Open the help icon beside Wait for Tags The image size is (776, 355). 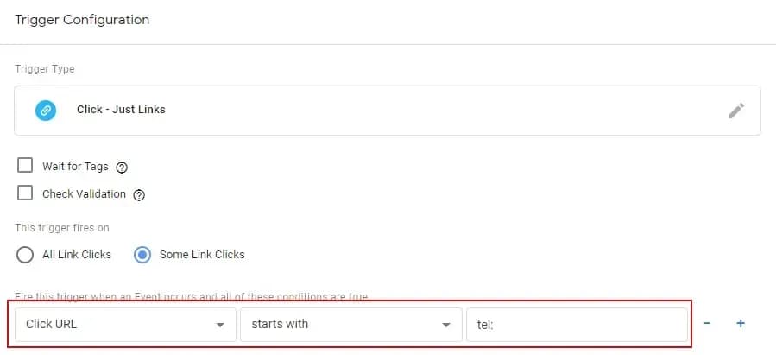122,168
